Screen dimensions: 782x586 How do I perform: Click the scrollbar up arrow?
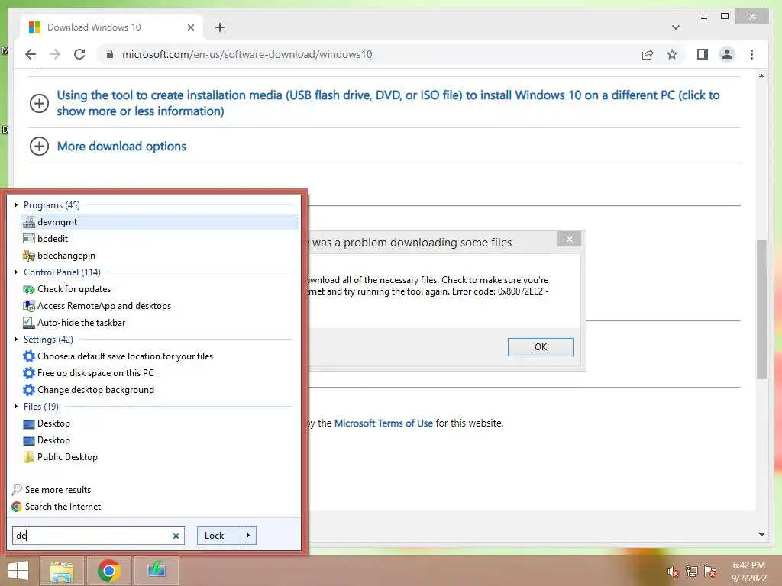pos(761,76)
